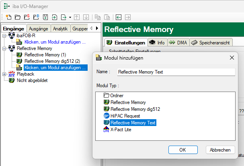The height and width of the screenshot is (166, 244).
Task: Click the Name text field
Action: (x=175, y=72)
